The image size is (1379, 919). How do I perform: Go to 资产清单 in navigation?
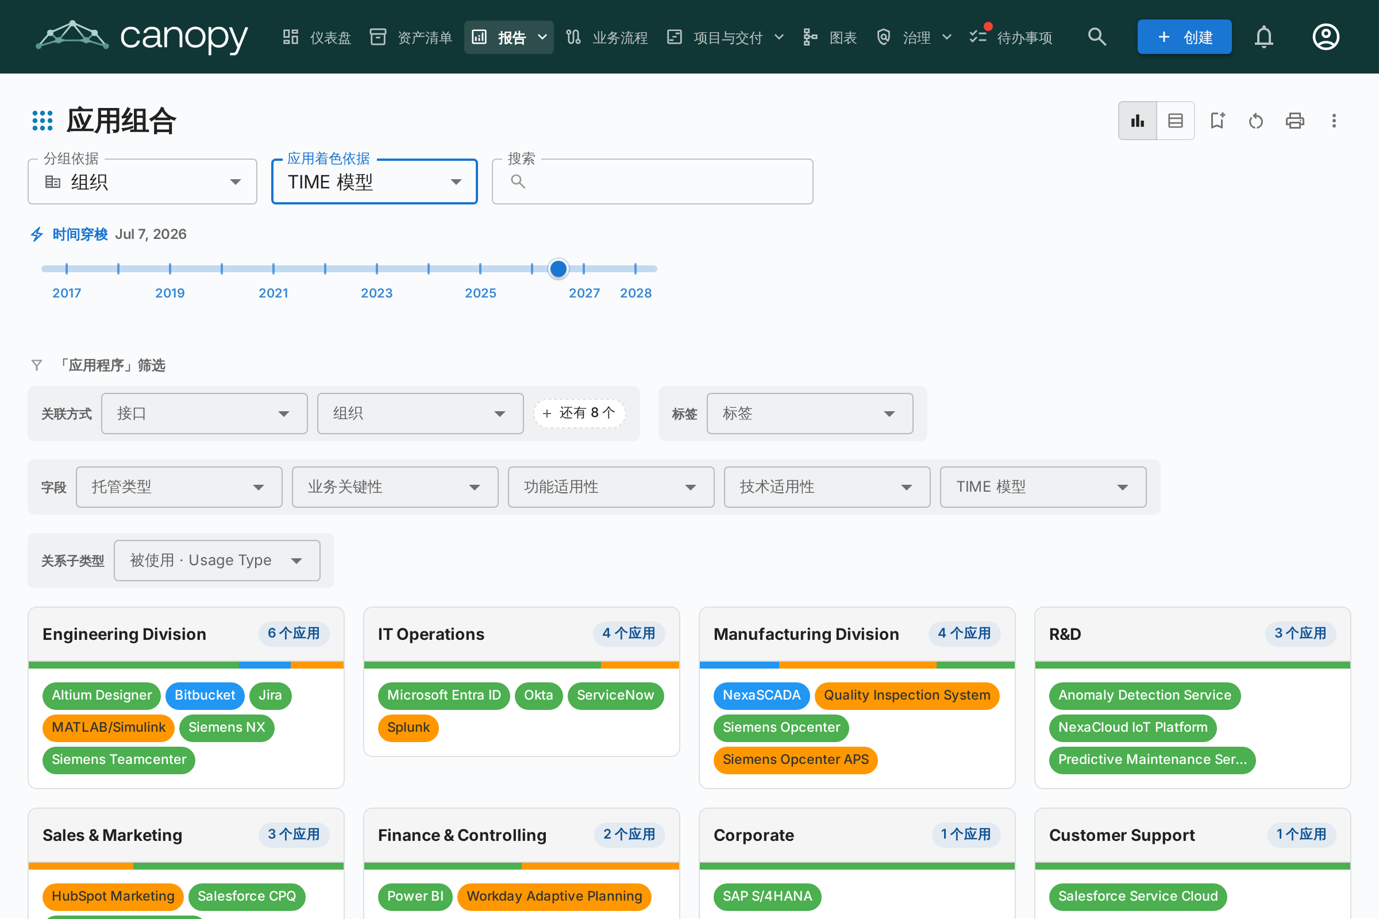click(x=411, y=37)
